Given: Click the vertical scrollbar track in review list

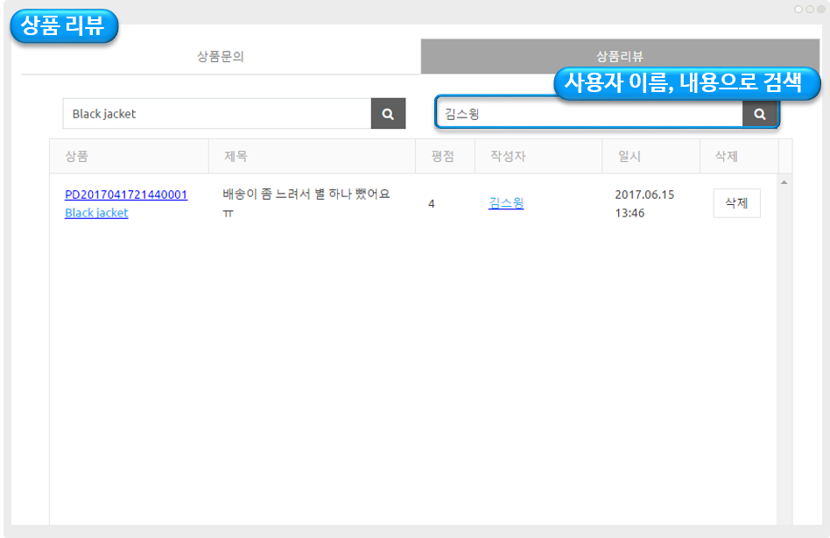Looking at the screenshot, I should pos(784,350).
